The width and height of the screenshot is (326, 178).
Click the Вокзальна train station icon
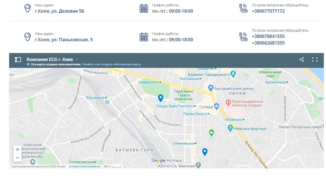(107, 102)
